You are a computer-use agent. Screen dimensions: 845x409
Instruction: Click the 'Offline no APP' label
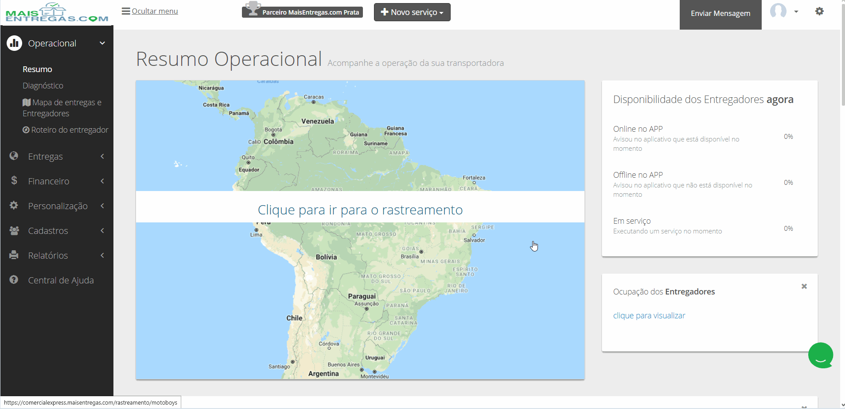(x=638, y=175)
